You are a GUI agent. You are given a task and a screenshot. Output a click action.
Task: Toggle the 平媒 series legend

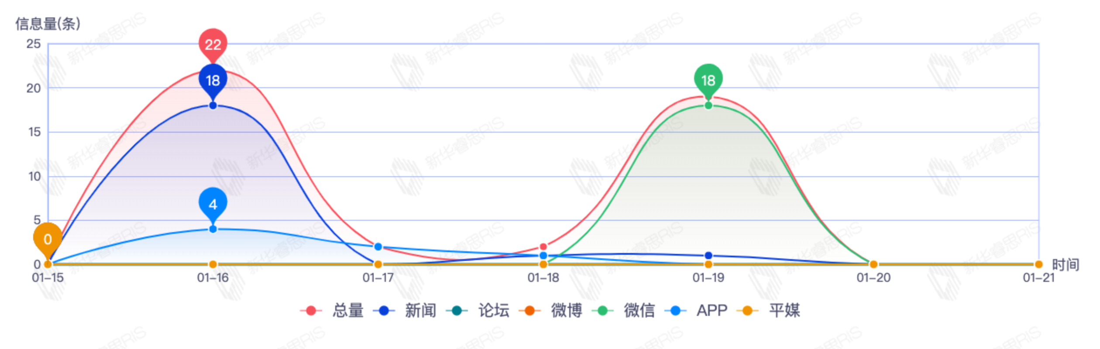769,311
